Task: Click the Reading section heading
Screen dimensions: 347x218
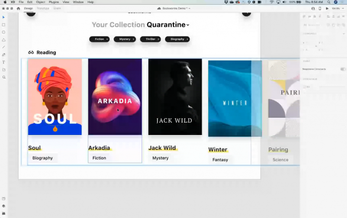Action: (46, 52)
